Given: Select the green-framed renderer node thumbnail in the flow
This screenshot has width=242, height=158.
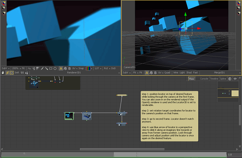Looking at the screenshot, I should click(x=69, y=116).
